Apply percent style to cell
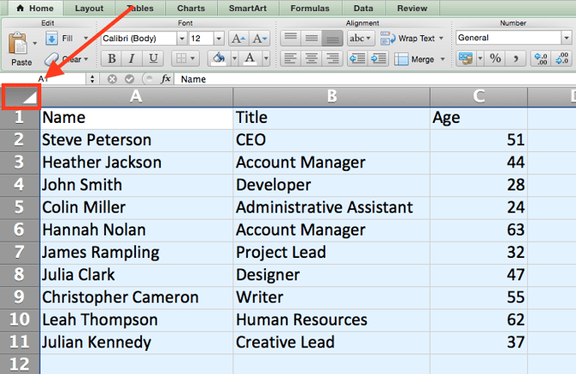The width and height of the screenshot is (576, 374). click(495, 58)
